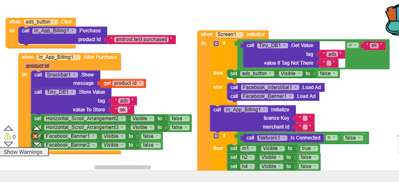Click product Id parameter in After Purchase
Image resolution: width=399 pixels, height=182 pixels.
37,66
